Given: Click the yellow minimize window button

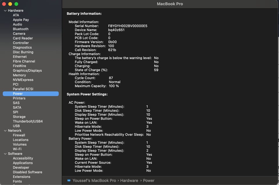Looking at the screenshot, I should (x=10, y=4).
